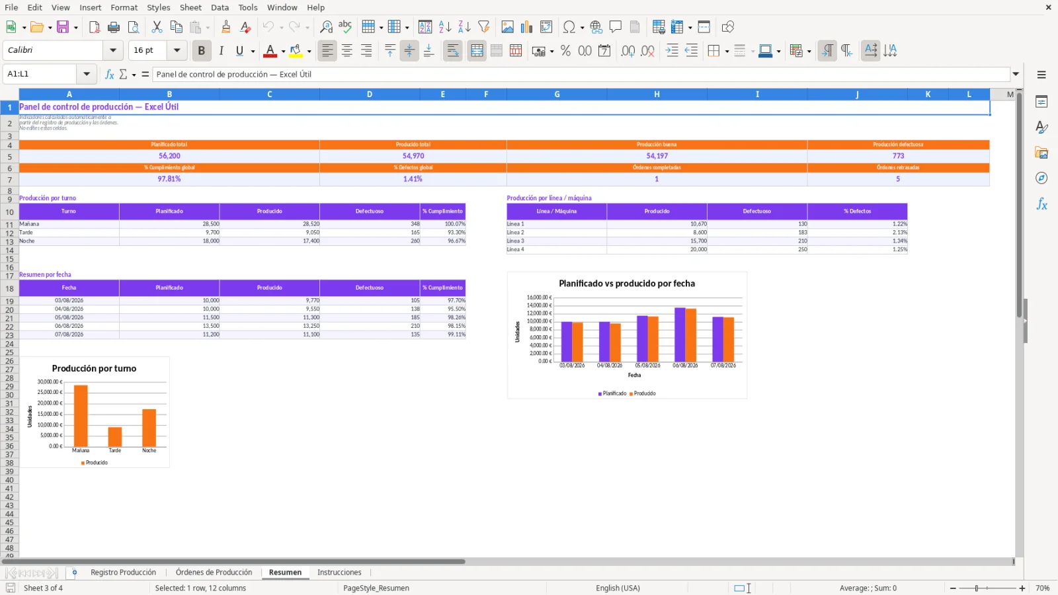Image resolution: width=1058 pixels, height=595 pixels.
Task: Open the New document dropdown arrow
Action: click(x=24, y=27)
